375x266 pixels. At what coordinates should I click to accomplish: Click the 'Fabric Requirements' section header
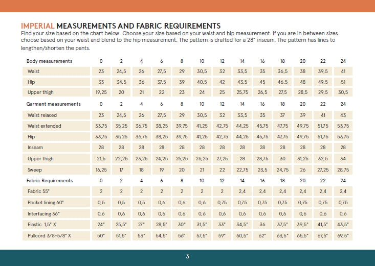[50, 181]
